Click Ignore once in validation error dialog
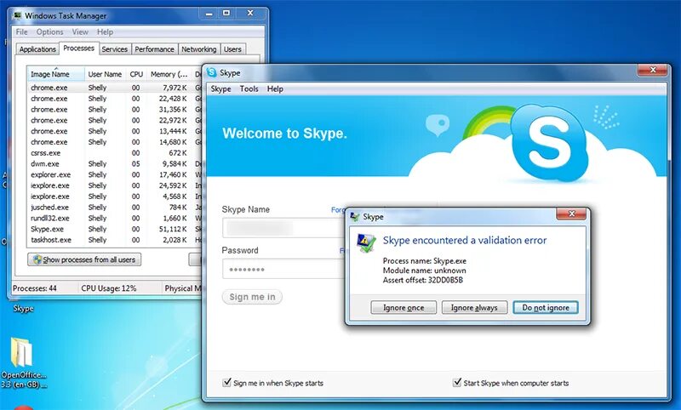Viewport: 681px width, 410px height. pyautogui.click(x=403, y=308)
